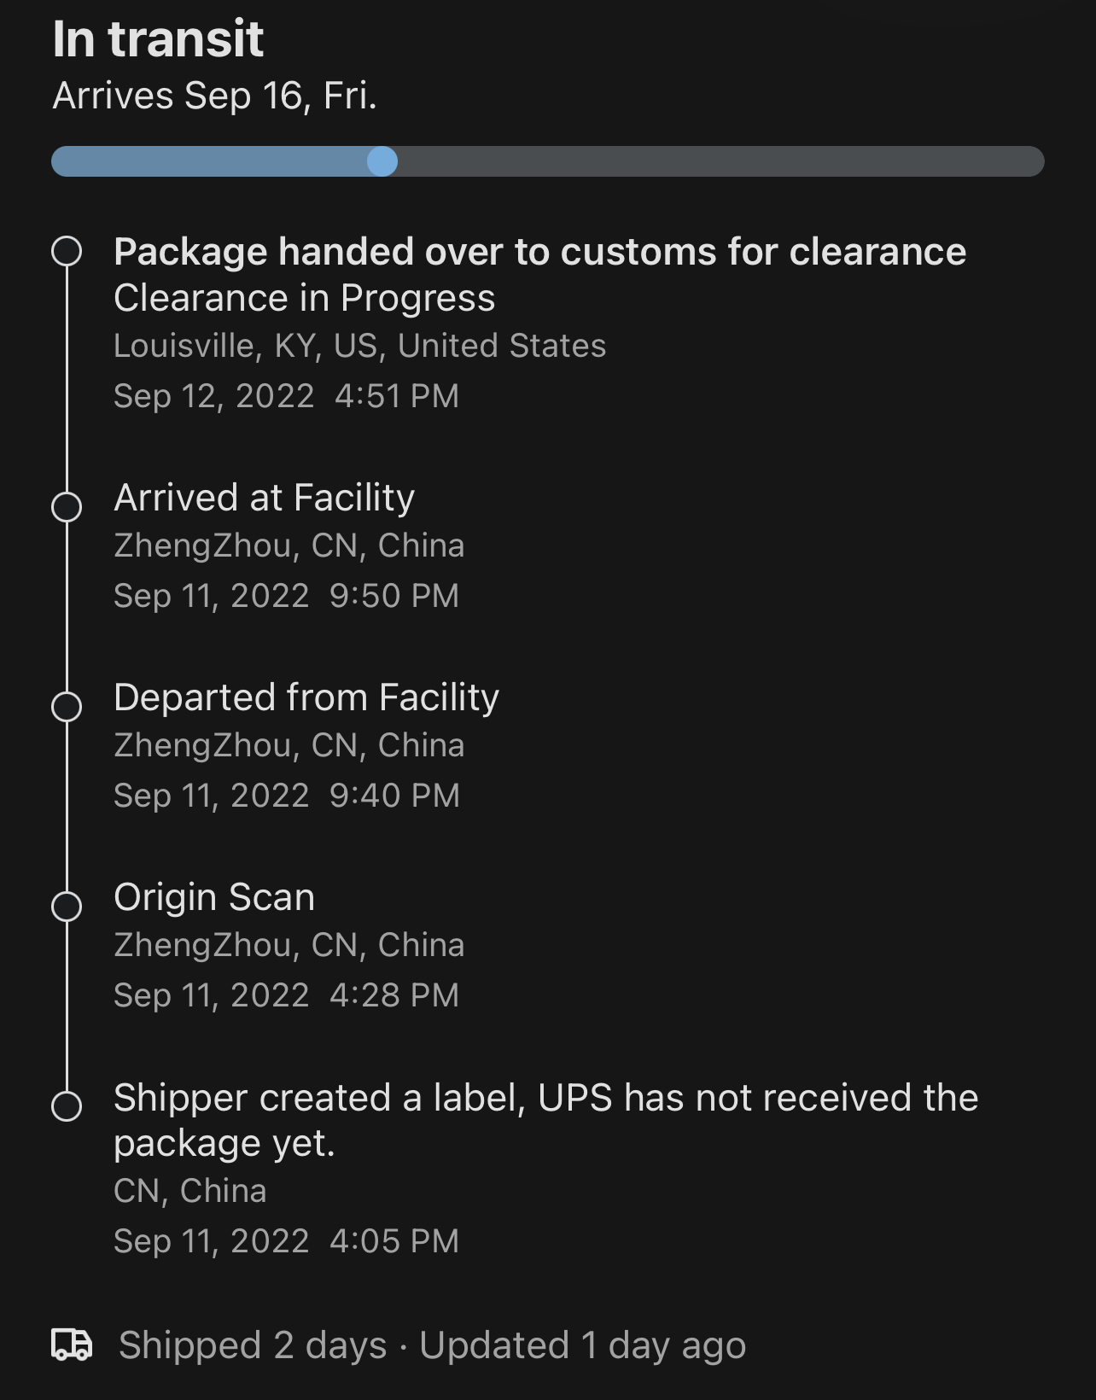This screenshot has width=1096, height=1400.
Task: Click the In transit heading
Action: (x=158, y=39)
